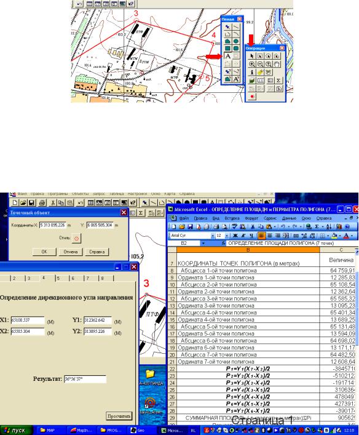Click the Save icon in MapInfo toolbar
The image size is (359, 435).
(31, 203)
